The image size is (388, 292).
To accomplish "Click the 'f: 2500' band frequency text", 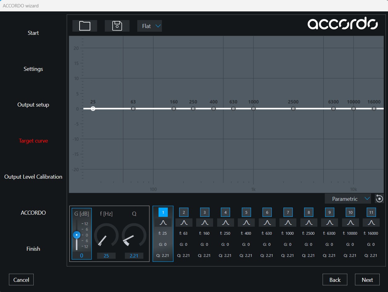I will (309, 233).
